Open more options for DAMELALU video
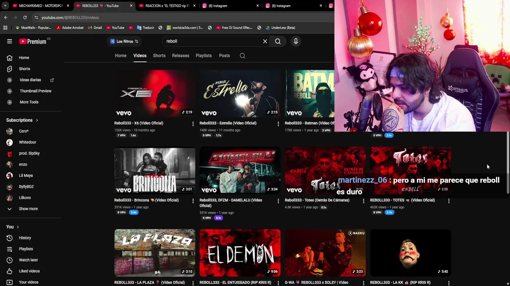This screenshot has width=510, height=286. (x=278, y=201)
